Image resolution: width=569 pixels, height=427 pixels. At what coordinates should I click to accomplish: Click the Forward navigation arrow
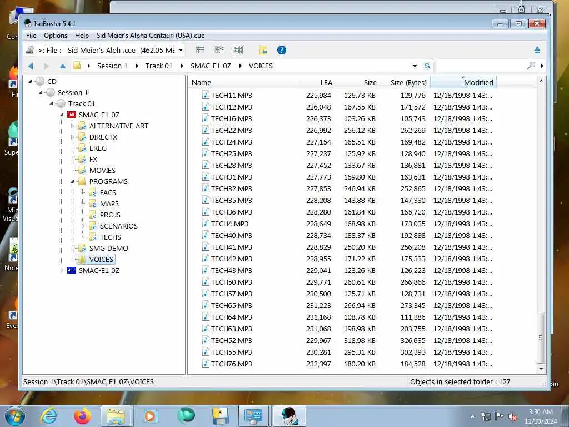click(x=46, y=66)
